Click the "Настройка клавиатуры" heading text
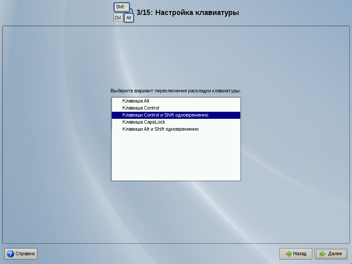This screenshot has width=352, height=264. 197,13
